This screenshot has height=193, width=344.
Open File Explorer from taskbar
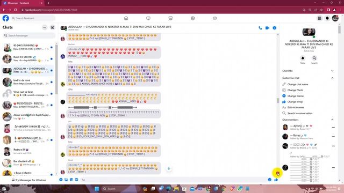click(x=176, y=189)
